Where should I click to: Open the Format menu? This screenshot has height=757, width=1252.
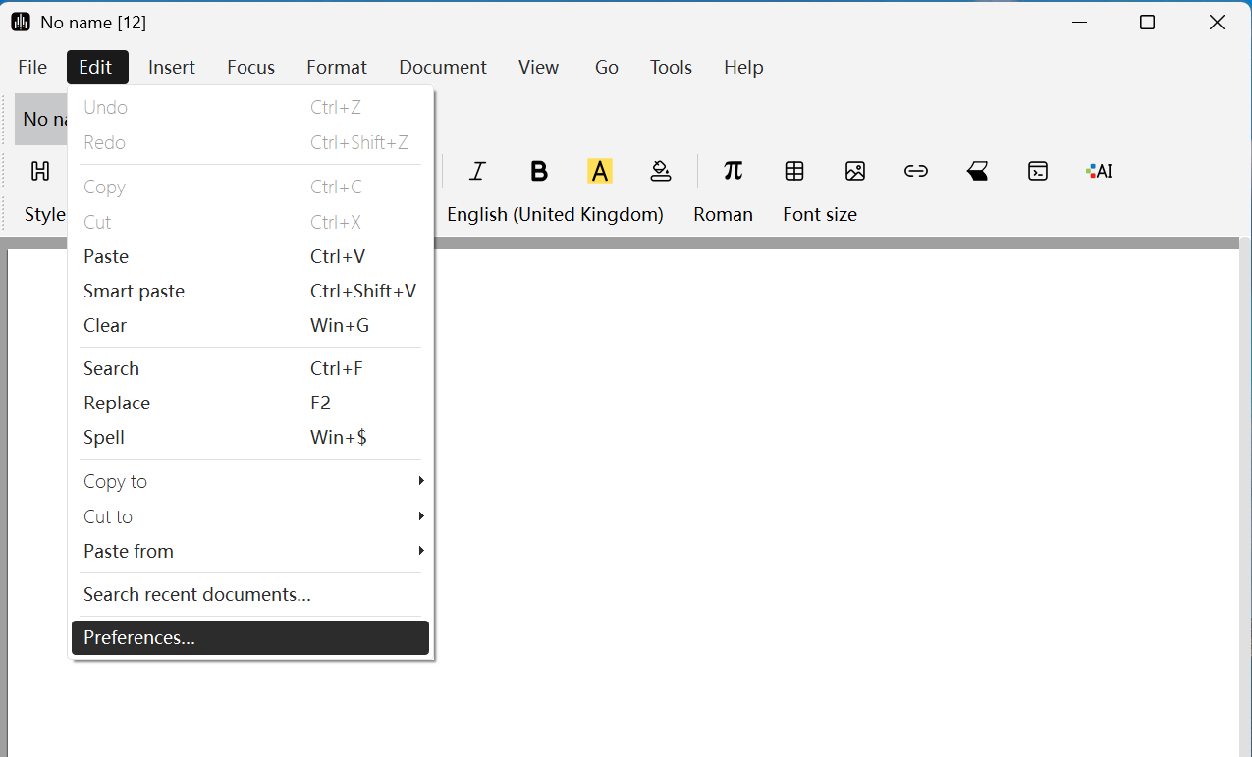[x=336, y=67]
